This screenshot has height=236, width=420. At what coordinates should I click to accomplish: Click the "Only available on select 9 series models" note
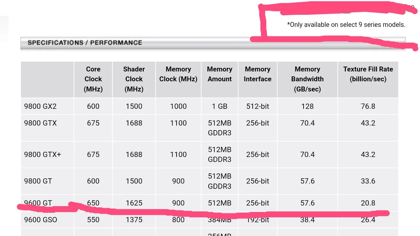coord(346,25)
